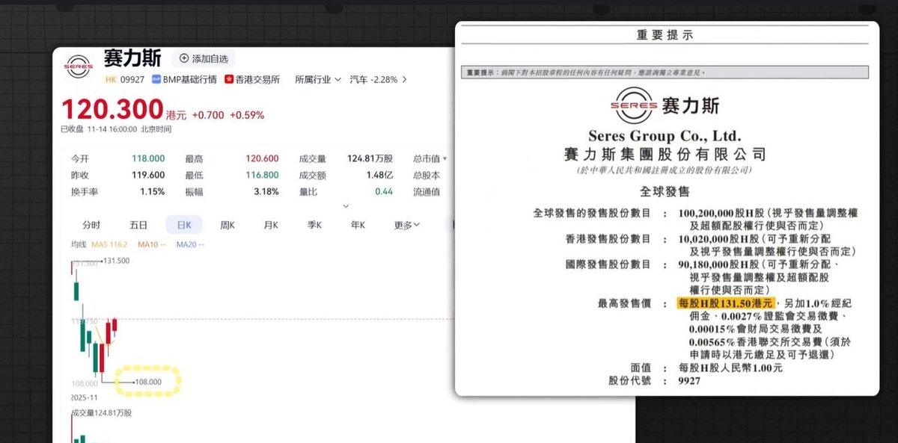Open the 总市值 dropdown arrow

[x=444, y=158]
